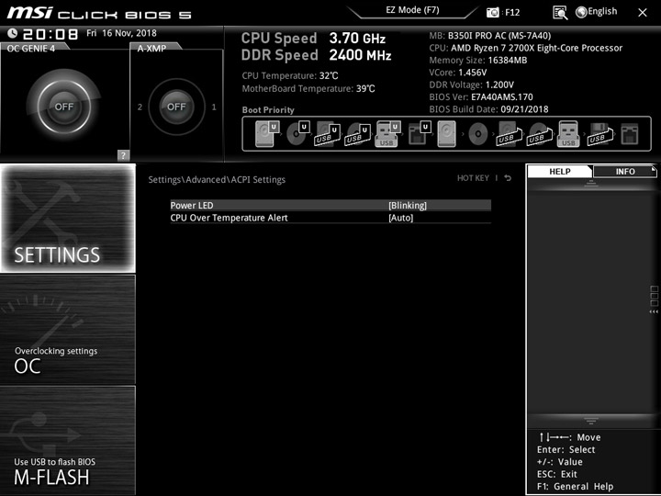This screenshot has width=661, height=496.
Task: Select the UEFI USB key boot icon
Action: pos(387,133)
